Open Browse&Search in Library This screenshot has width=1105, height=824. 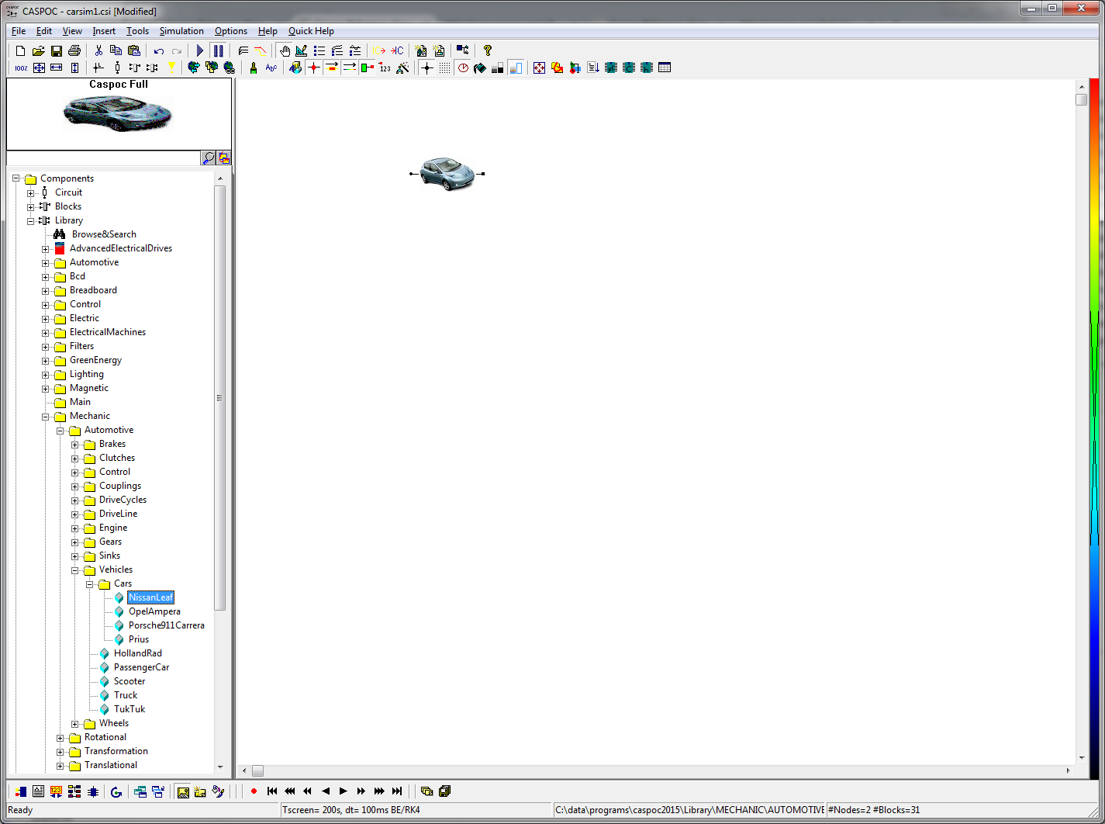(x=104, y=234)
